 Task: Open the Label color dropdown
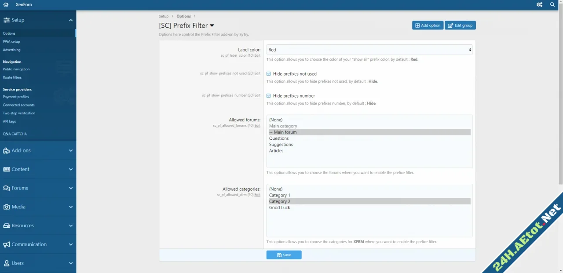[x=369, y=50]
